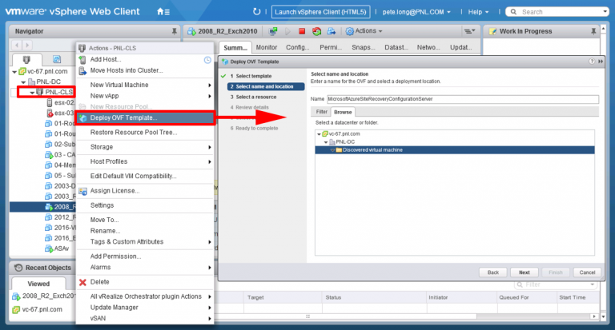Expand the New vApp submenu
This screenshot has width=615, height=330.
[x=145, y=96]
